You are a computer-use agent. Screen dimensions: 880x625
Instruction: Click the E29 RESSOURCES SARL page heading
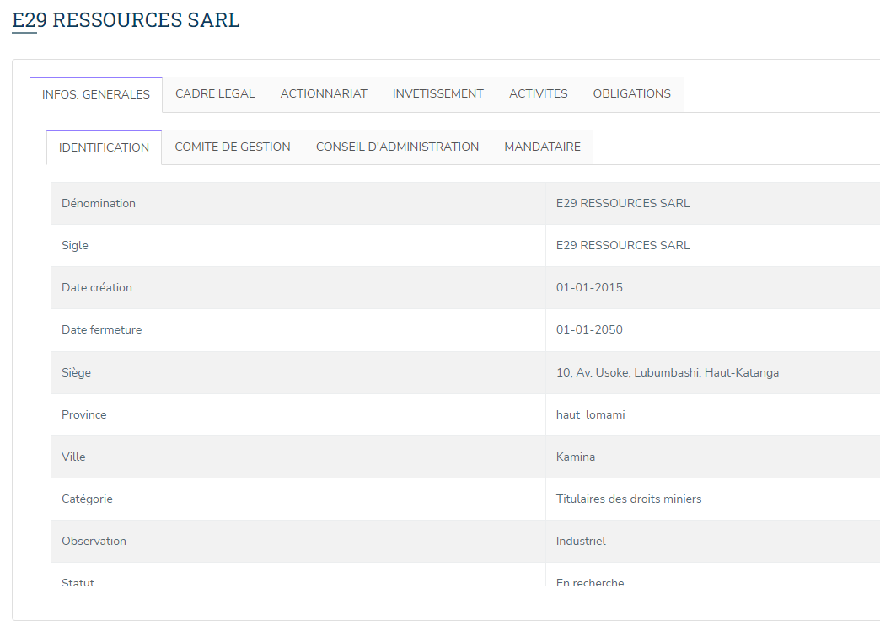click(x=126, y=20)
